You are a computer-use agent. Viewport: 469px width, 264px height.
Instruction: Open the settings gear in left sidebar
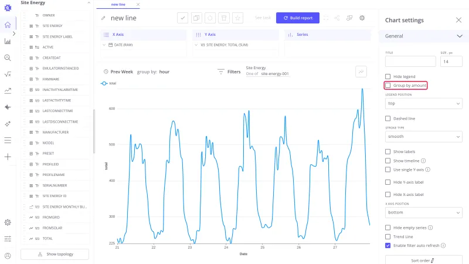(x=8, y=222)
